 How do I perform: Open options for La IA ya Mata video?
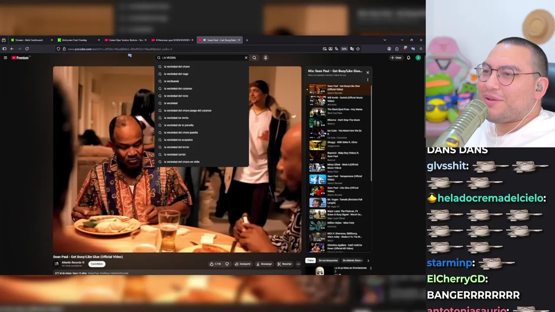[371, 268]
